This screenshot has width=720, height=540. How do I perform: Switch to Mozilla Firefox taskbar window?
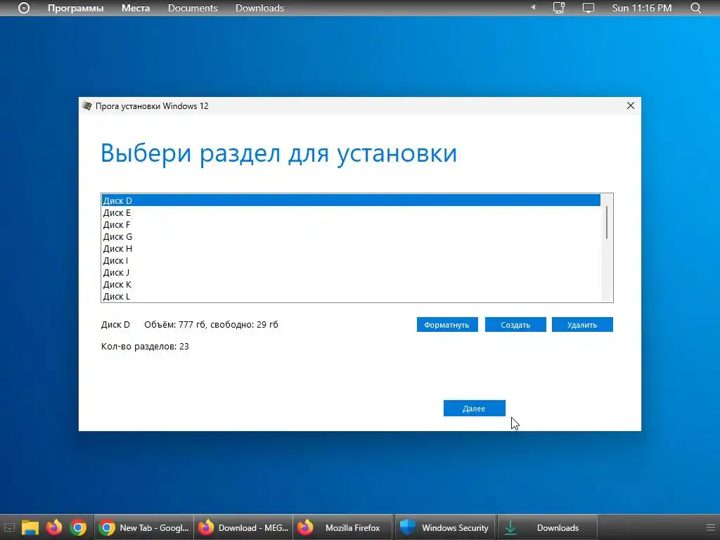(x=343, y=527)
